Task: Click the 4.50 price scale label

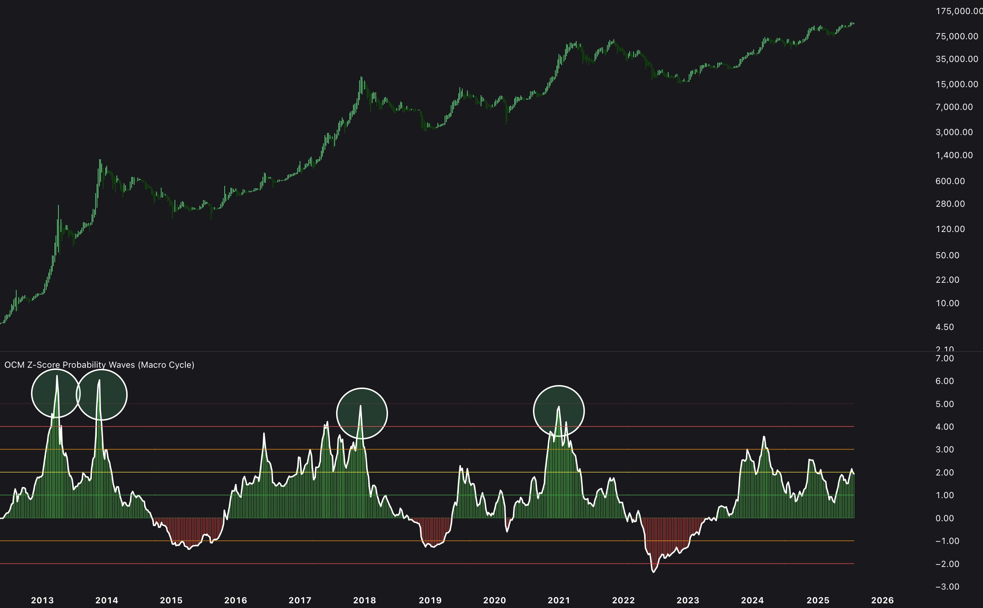Action: 944,327
